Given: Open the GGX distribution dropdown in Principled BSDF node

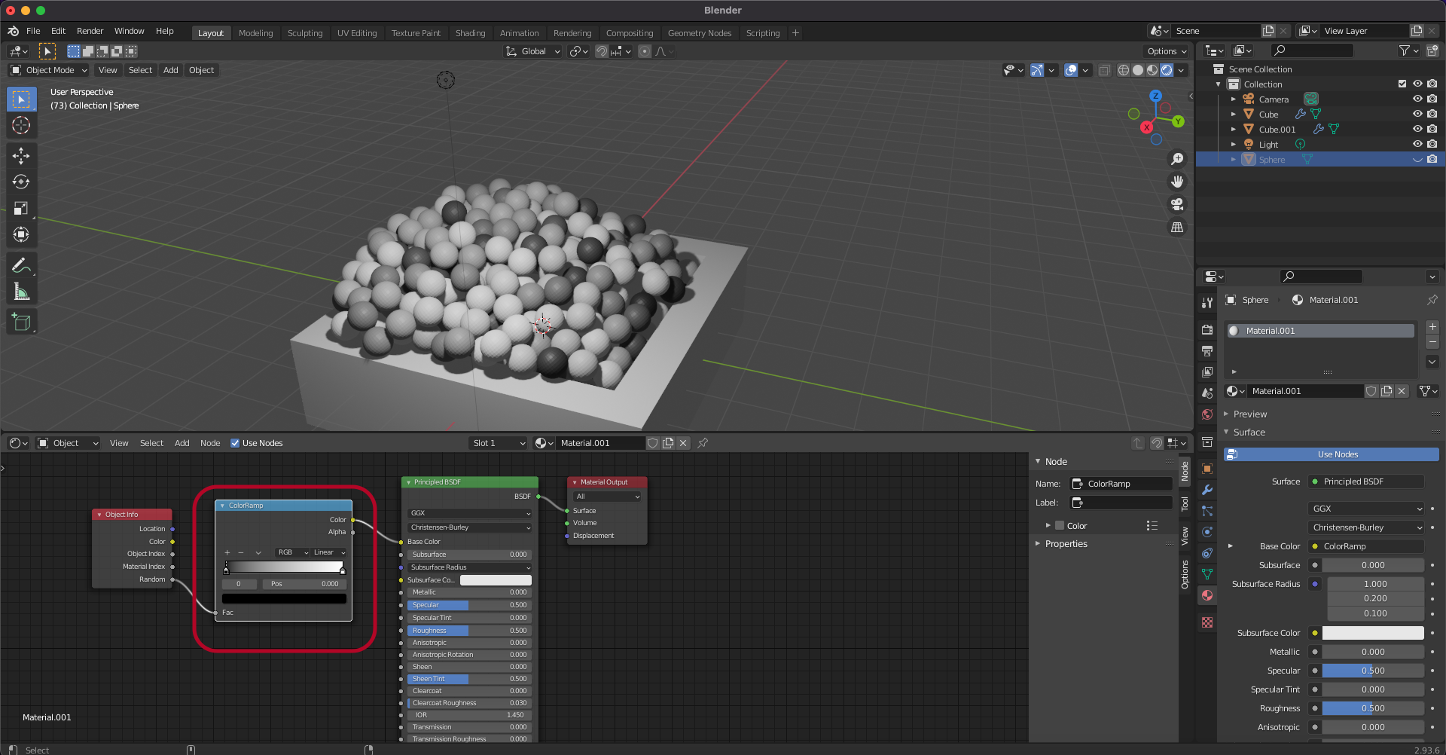Looking at the screenshot, I should pyautogui.click(x=470, y=513).
